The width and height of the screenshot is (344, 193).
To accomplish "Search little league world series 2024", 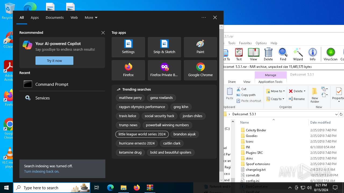I will point(142,134).
